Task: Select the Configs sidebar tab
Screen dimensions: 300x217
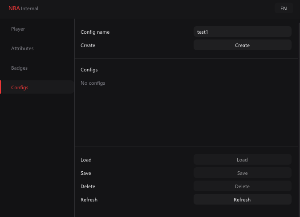Action: tap(37, 87)
